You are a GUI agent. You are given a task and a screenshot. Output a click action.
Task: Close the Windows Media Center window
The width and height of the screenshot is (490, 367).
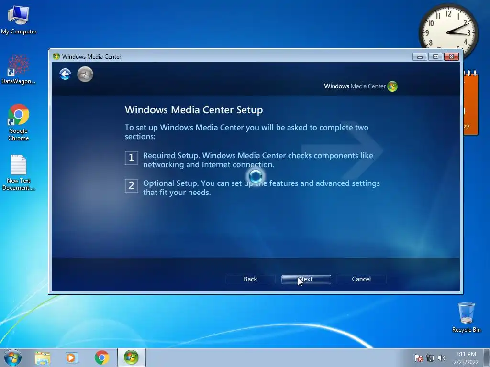[451, 56]
